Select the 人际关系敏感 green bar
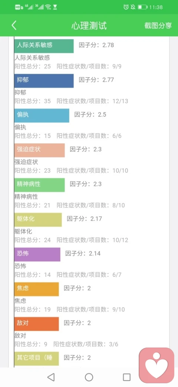 [44, 46]
